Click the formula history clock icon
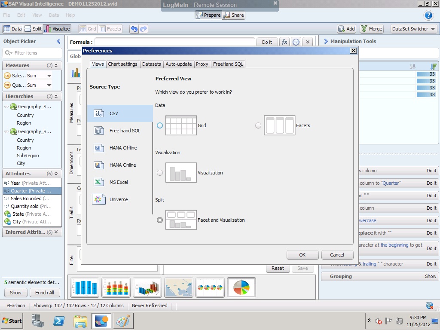440x330 pixels. 296,42
